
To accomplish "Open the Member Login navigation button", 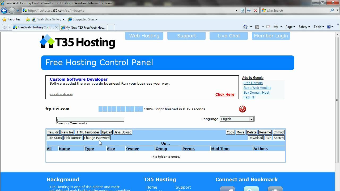I will pyautogui.click(x=271, y=36).
